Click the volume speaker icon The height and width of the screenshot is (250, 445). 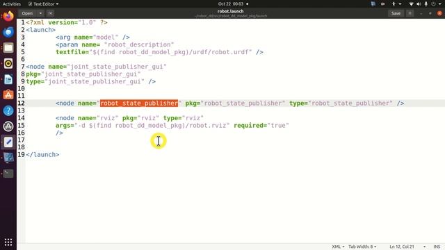coord(419,4)
